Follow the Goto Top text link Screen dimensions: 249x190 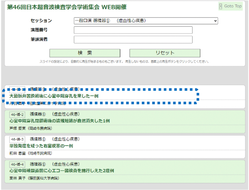[x=233, y=6]
